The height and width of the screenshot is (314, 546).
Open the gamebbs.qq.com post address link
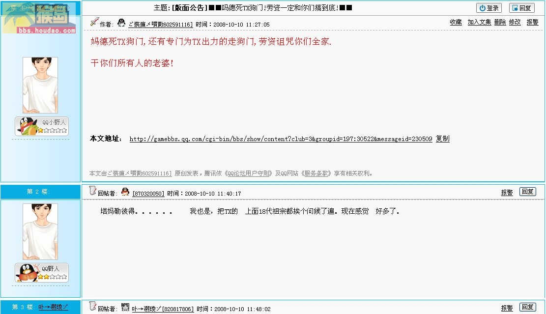tap(281, 139)
